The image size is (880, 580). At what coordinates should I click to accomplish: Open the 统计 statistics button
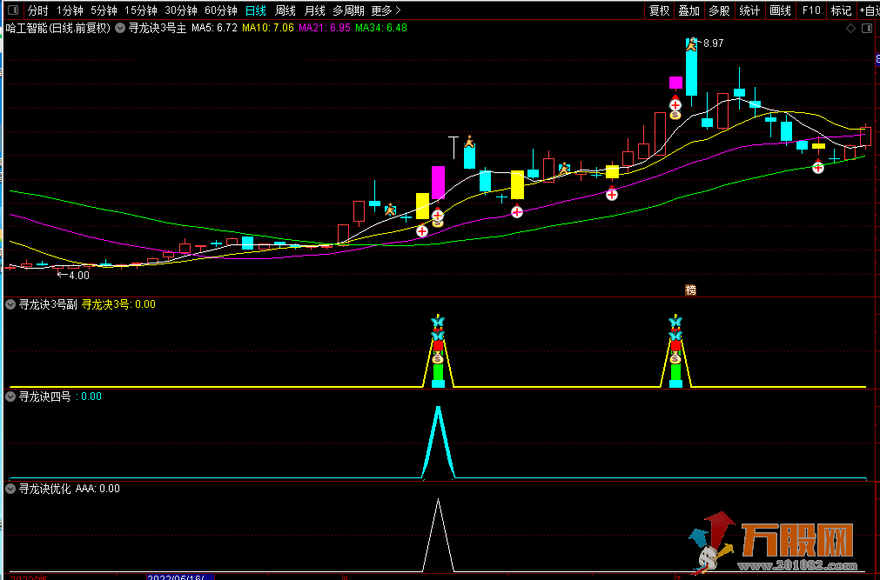[x=749, y=10]
